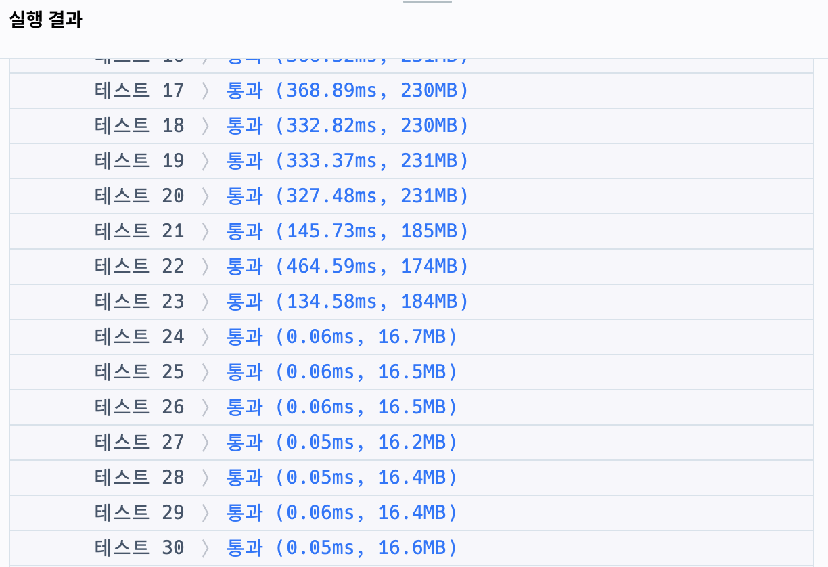Expand test 20 chevron

[x=205, y=196]
